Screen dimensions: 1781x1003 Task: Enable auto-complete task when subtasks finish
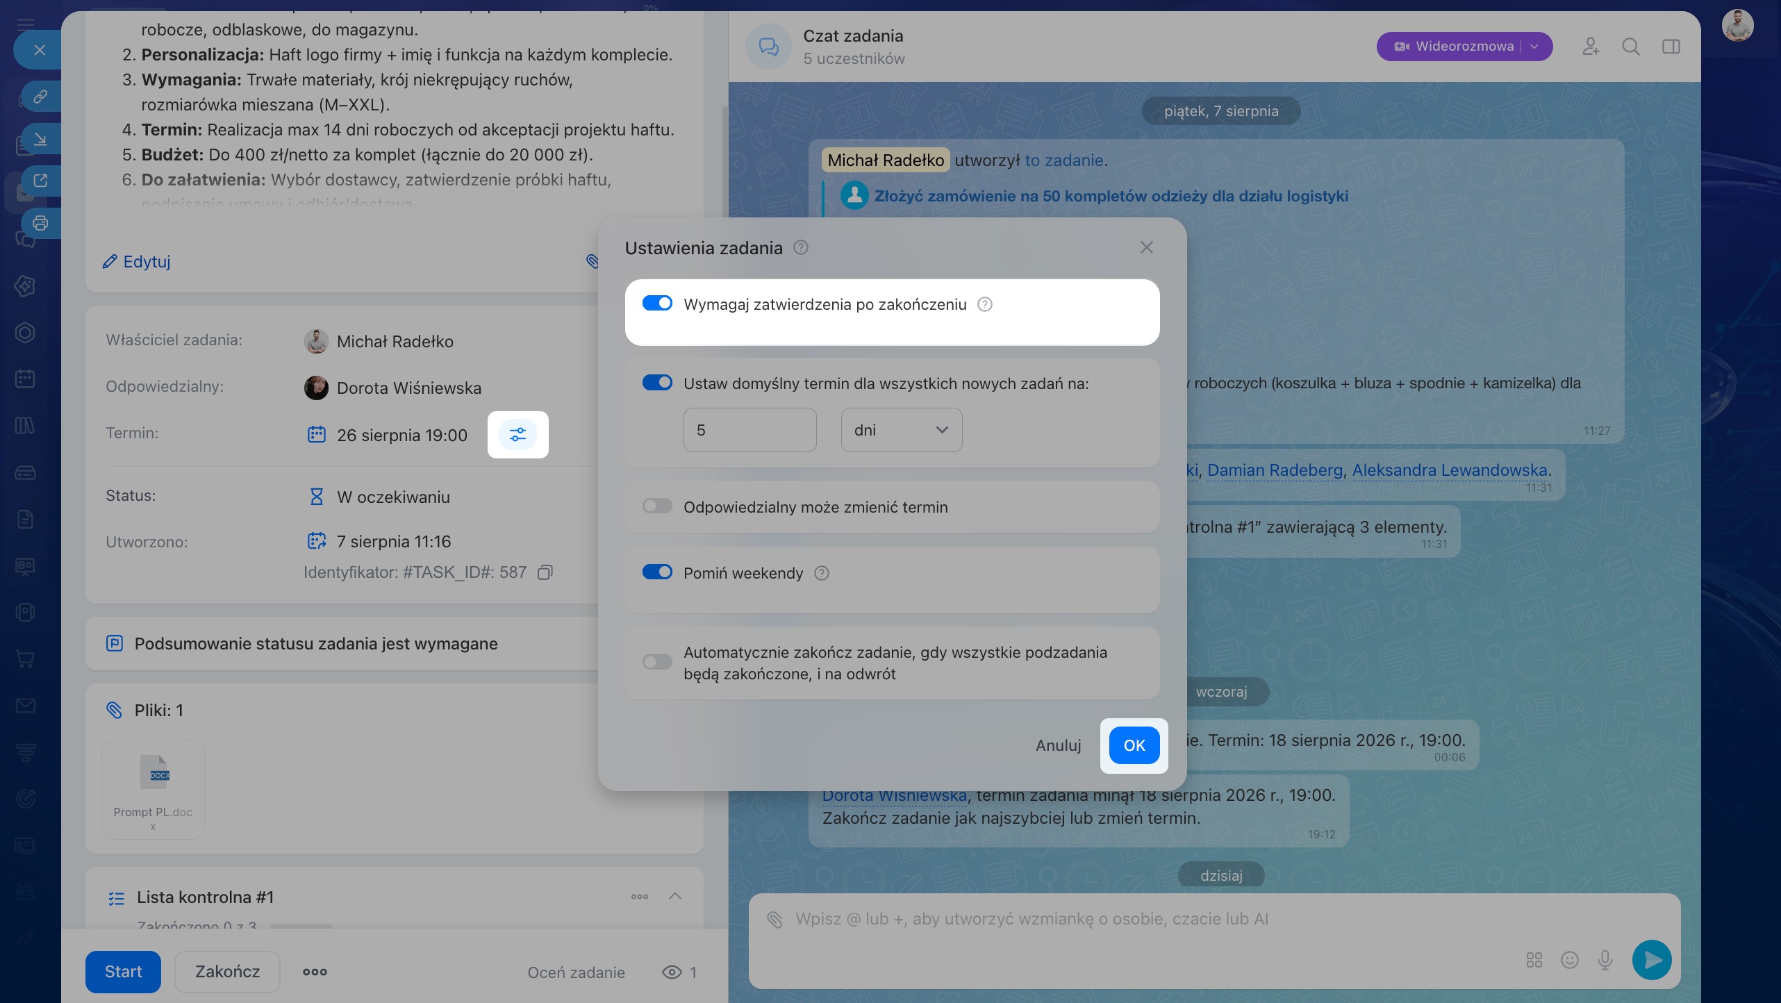pos(657,662)
